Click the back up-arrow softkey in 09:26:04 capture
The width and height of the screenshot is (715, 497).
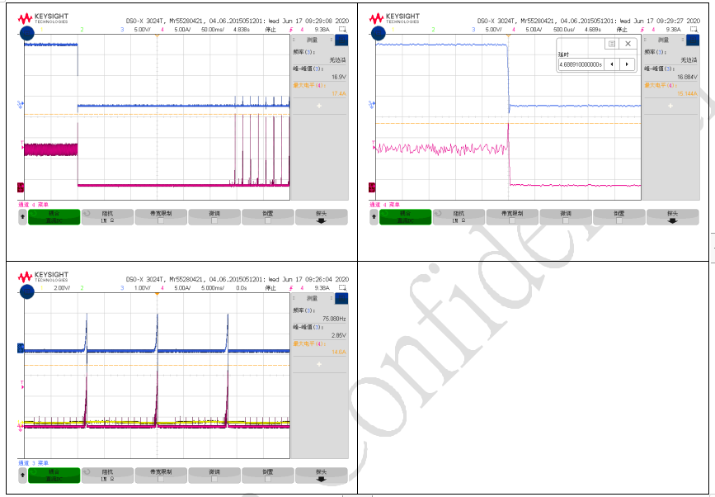22,476
